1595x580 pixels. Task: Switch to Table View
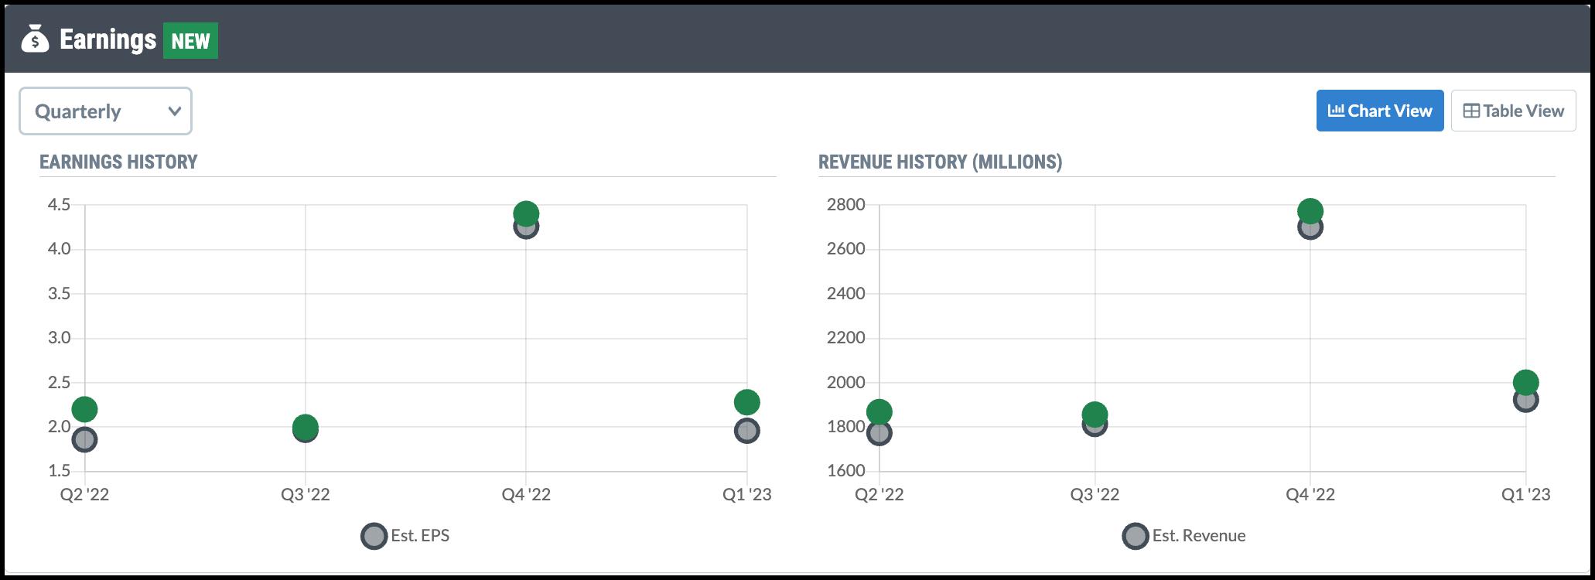coord(1513,111)
